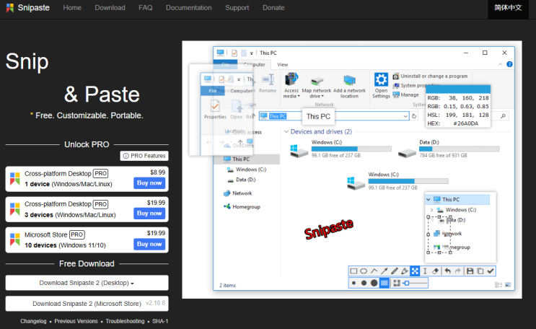536x329 pixels.
Task: Select the Text annotation tool
Action: click(x=425, y=271)
